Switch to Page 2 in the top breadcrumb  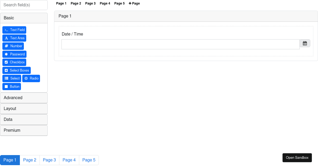coord(76,3)
